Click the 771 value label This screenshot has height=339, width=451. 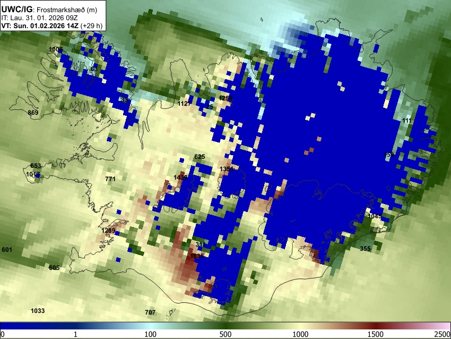110,179
